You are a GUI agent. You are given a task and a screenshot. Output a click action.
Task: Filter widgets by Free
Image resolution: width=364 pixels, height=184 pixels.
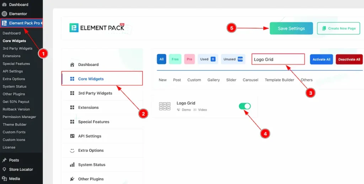click(175, 59)
